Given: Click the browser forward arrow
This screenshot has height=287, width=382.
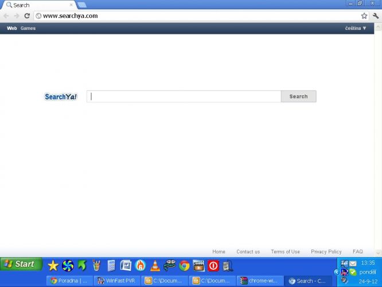Looking at the screenshot, I should click(17, 16).
